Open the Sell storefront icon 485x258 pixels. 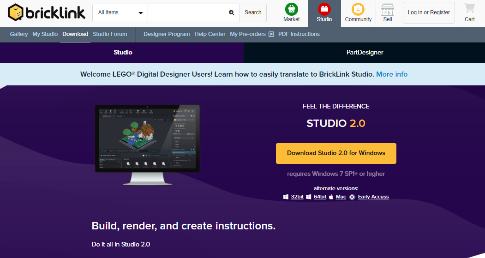[x=388, y=9]
